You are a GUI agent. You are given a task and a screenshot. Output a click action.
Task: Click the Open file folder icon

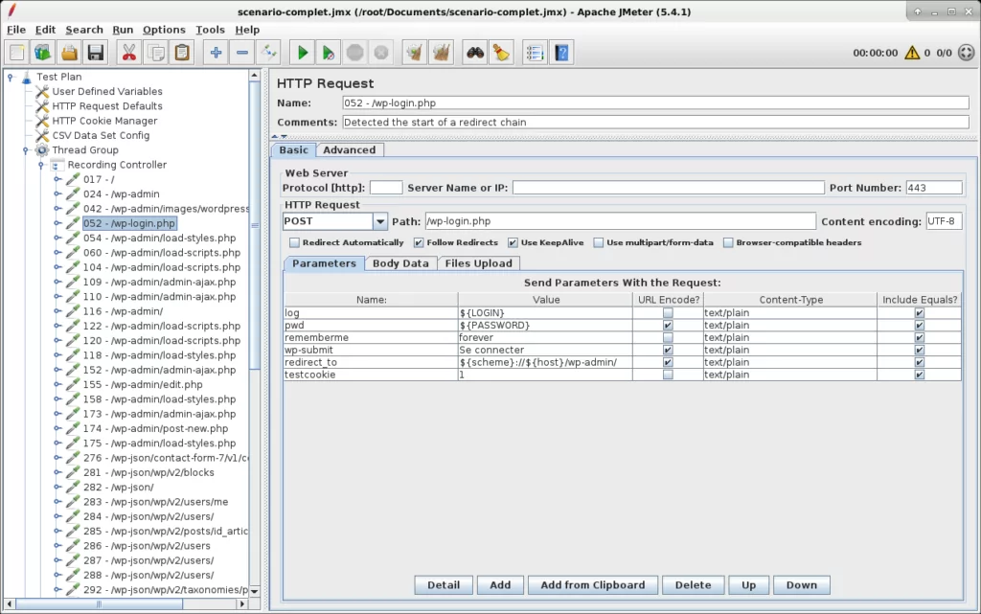(69, 53)
